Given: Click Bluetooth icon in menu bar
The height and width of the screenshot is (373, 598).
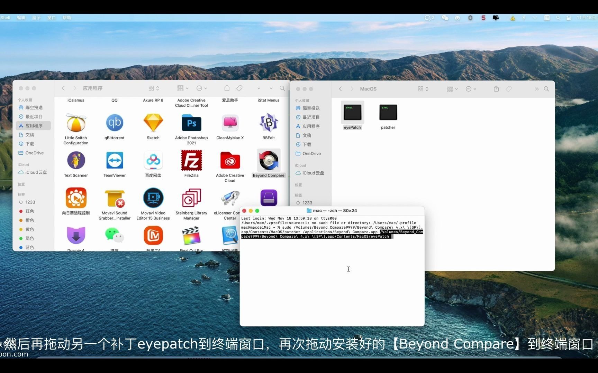Looking at the screenshot, I should [x=524, y=18].
